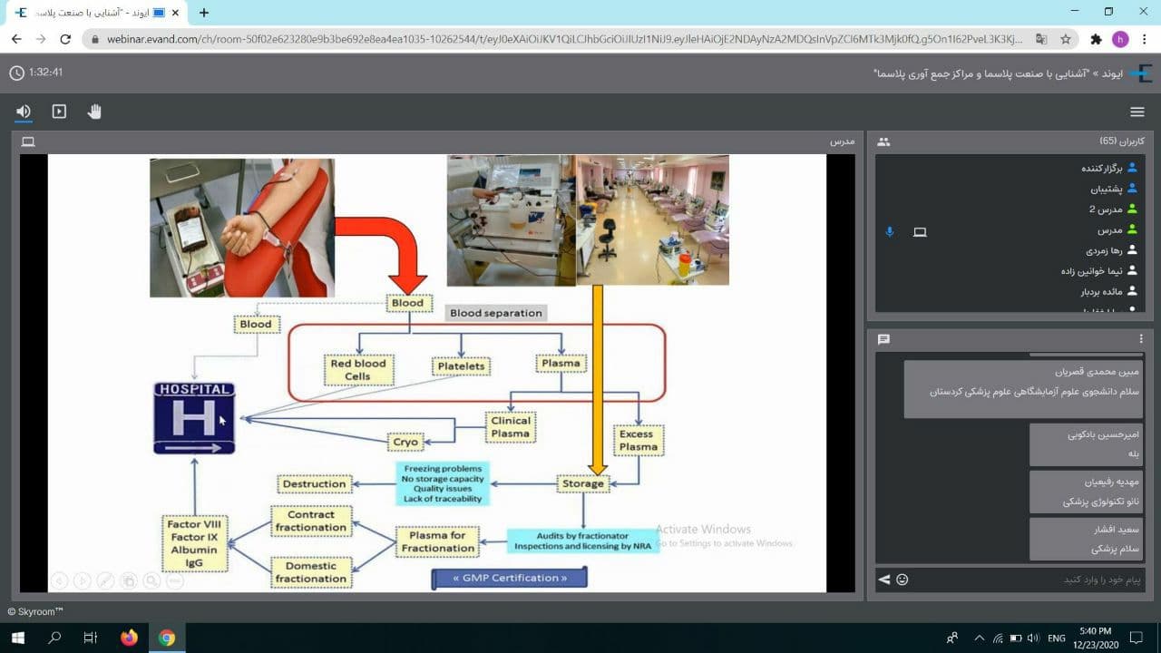The image size is (1161, 653).
Task: Click the green avatar icon beside مدرس 2
Action: pyautogui.click(x=1132, y=210)
